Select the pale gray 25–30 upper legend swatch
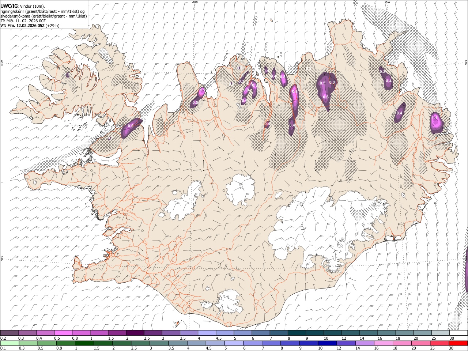468x351 pixels. (440, 333)
